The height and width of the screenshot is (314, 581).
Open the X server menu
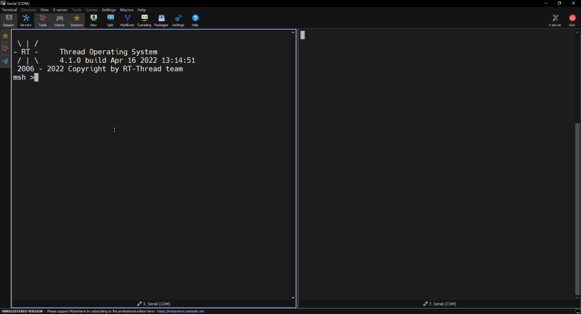[x=60, y=10]
